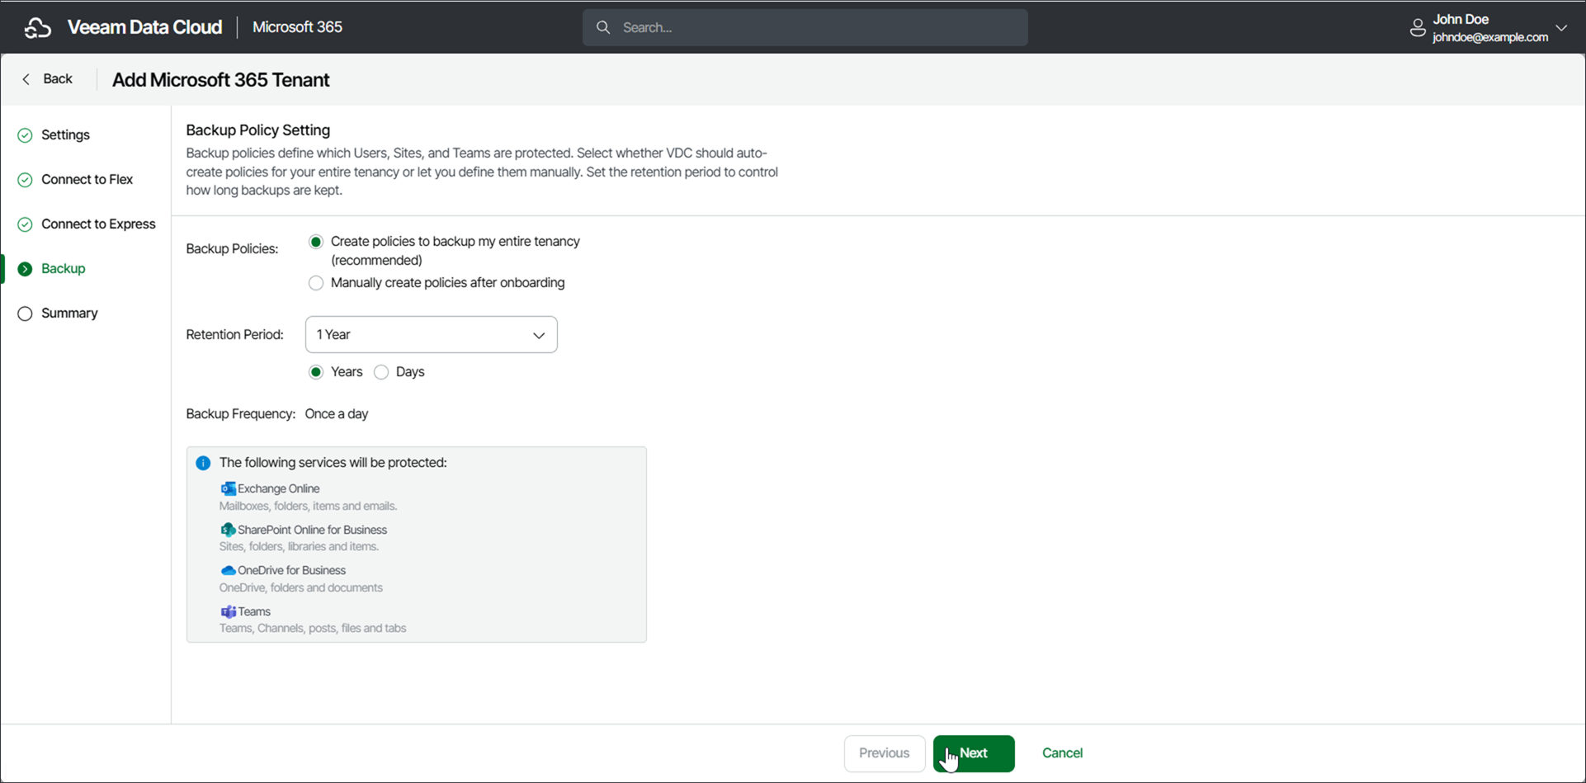Click the Add Microsoft 365 Tenant heading
Screen dimensions: 1586x783
(x=221, y=80)
